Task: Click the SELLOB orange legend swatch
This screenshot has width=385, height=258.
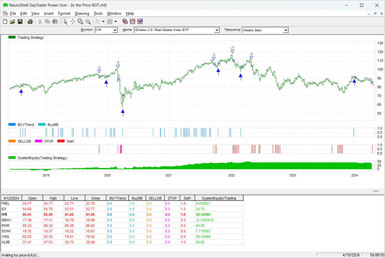Action: pos(12,141)
